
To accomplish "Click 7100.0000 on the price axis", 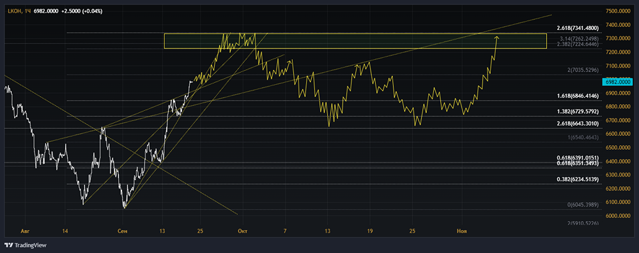I will [x=619, y=66].
